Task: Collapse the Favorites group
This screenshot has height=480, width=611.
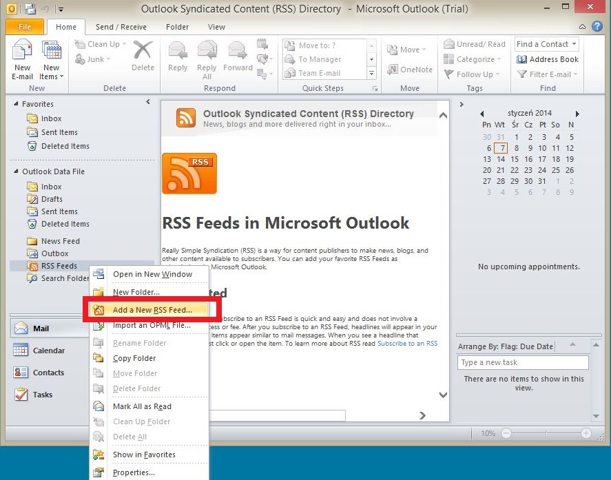Action: click(x=16, y=103)
